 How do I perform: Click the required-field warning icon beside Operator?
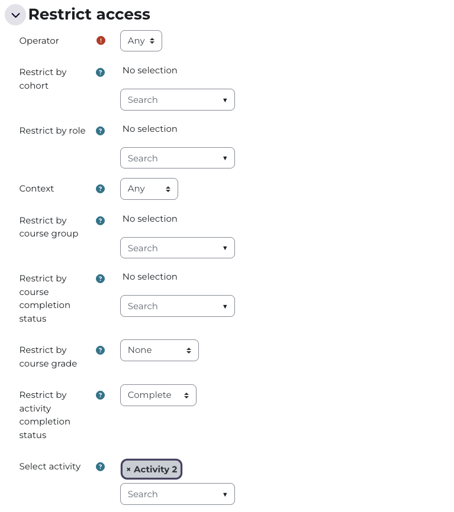(101, 41)
